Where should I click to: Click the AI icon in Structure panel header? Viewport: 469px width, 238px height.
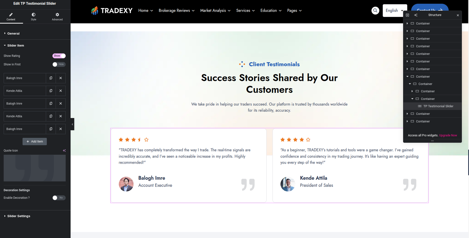416,15
